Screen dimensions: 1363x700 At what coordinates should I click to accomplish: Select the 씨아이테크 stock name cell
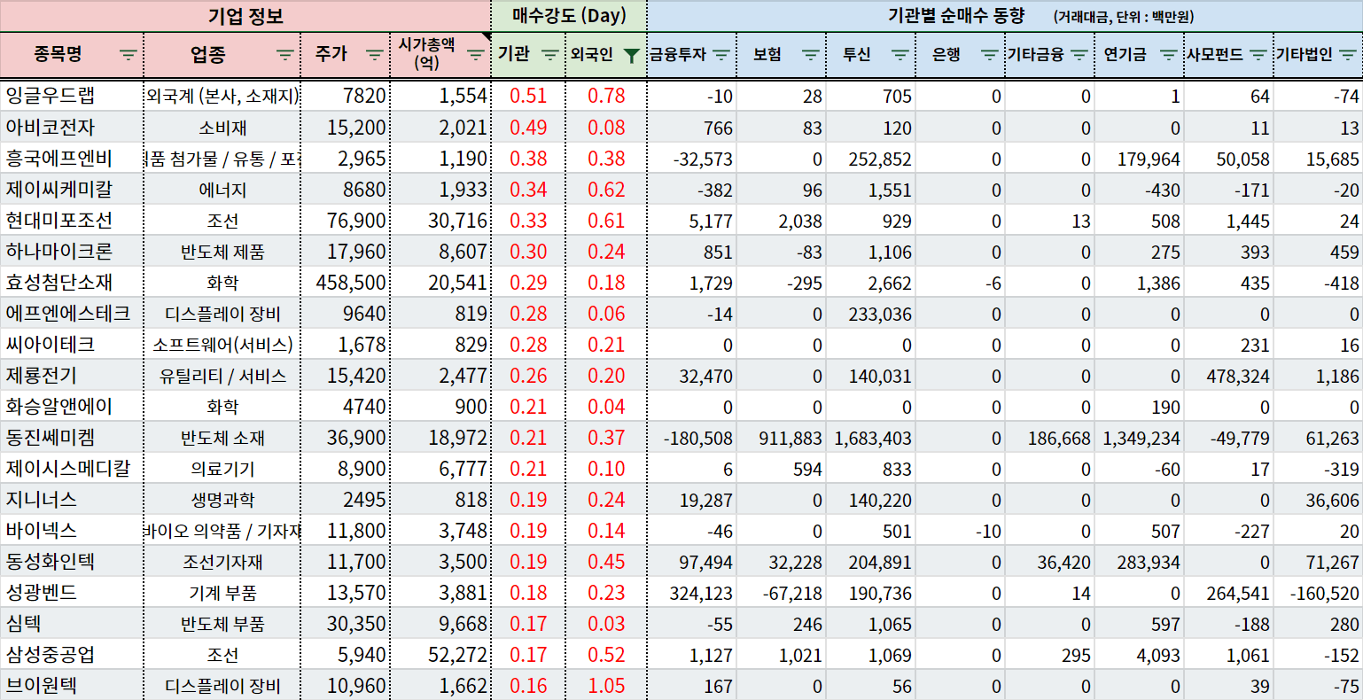click(x=72, y=344)
